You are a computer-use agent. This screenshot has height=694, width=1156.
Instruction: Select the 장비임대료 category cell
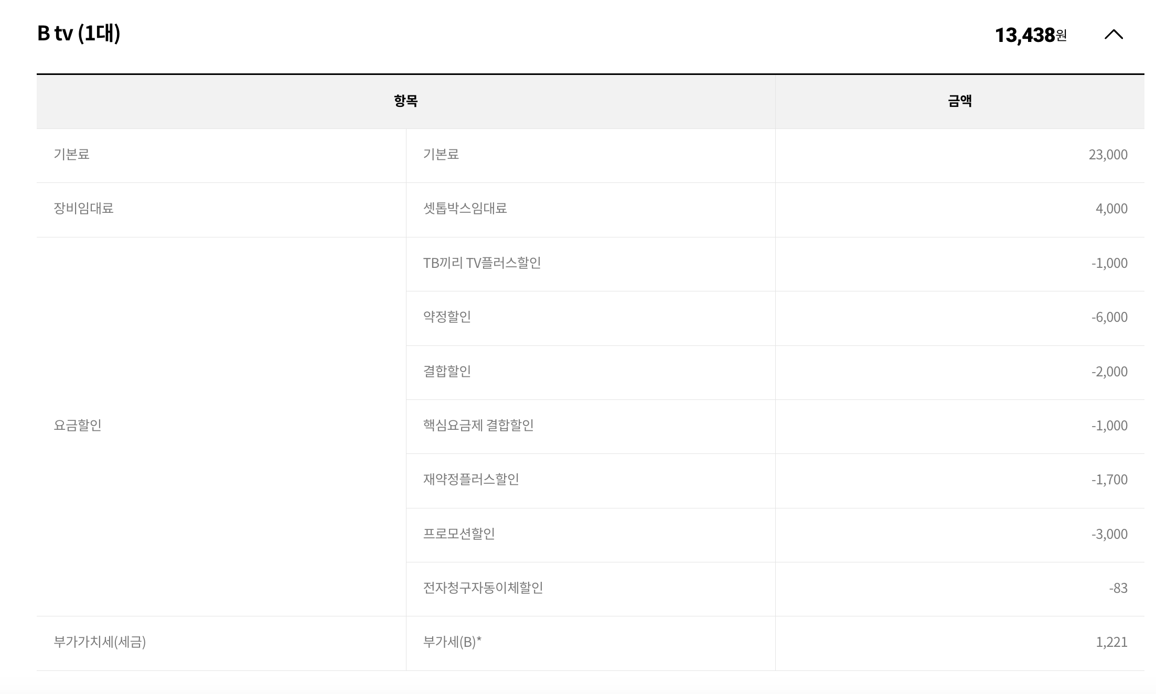83,209
